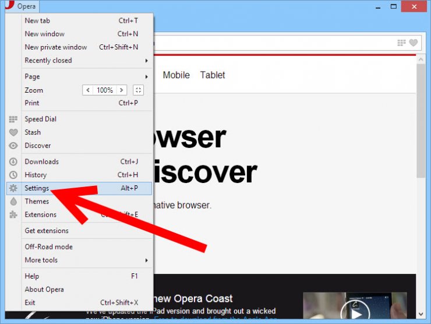Screen dimensions: 431x324
Task: Select Get extensions from menu
Action: pyautogui.click(x=87, y=231)
